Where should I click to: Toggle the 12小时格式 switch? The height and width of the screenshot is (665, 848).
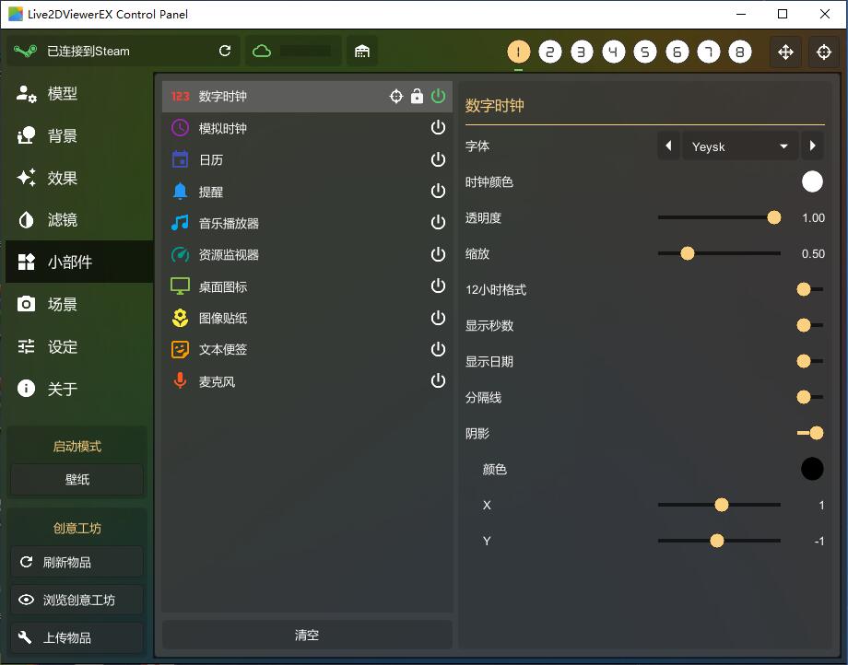(x=809, y=289)
